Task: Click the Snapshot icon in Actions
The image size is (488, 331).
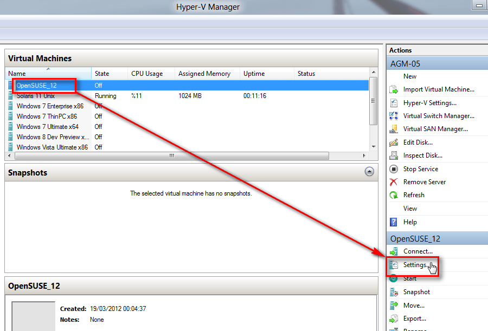Action: [x=394, y=292]
